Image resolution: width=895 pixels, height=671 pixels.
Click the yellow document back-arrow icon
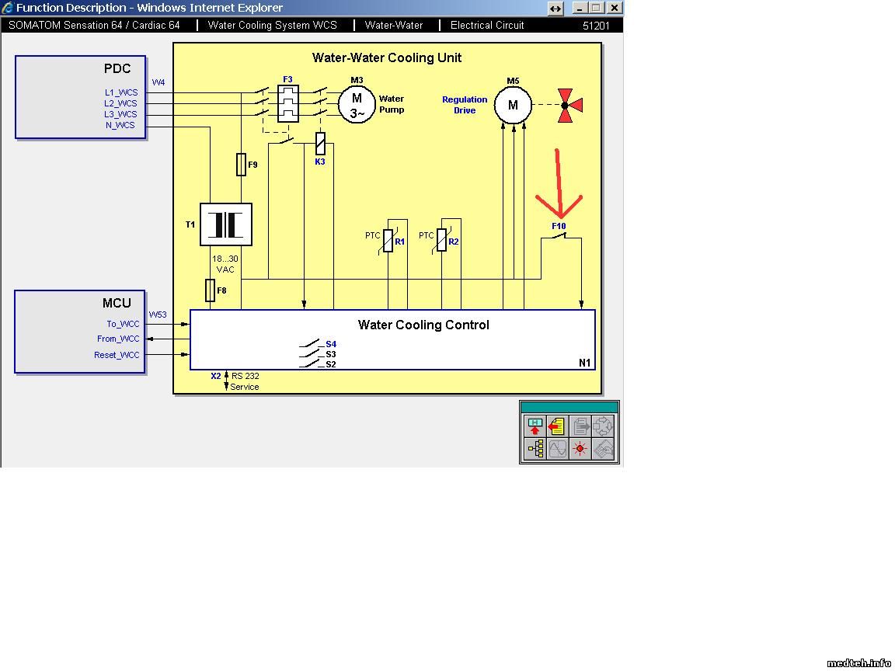[557, 426]
